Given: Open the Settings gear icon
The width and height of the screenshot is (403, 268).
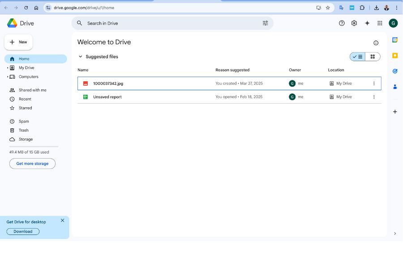Looking at the screenshot, I should (x=354, y=23).
